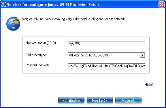The width and height of the screenshot is (166, 108).
Task: Select the WPA2- Personlig (AES-CCMP) combo box
Action: [106, 55]
